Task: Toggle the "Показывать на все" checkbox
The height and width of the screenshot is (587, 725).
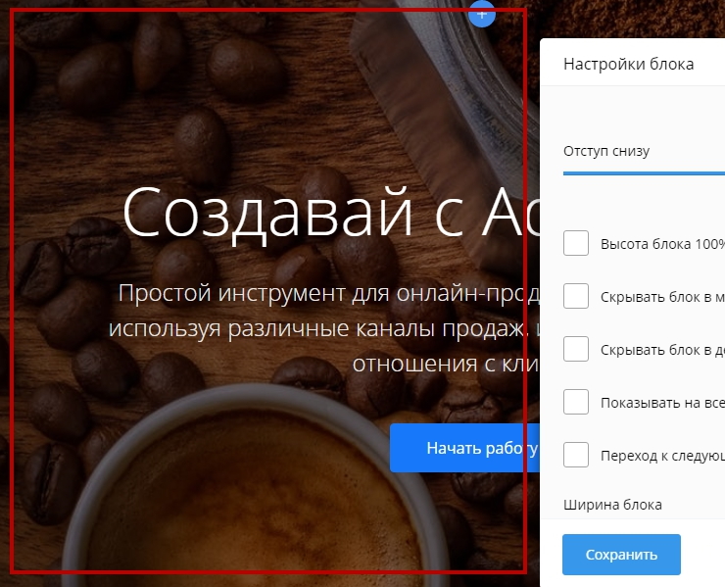Action: point(576,402)
